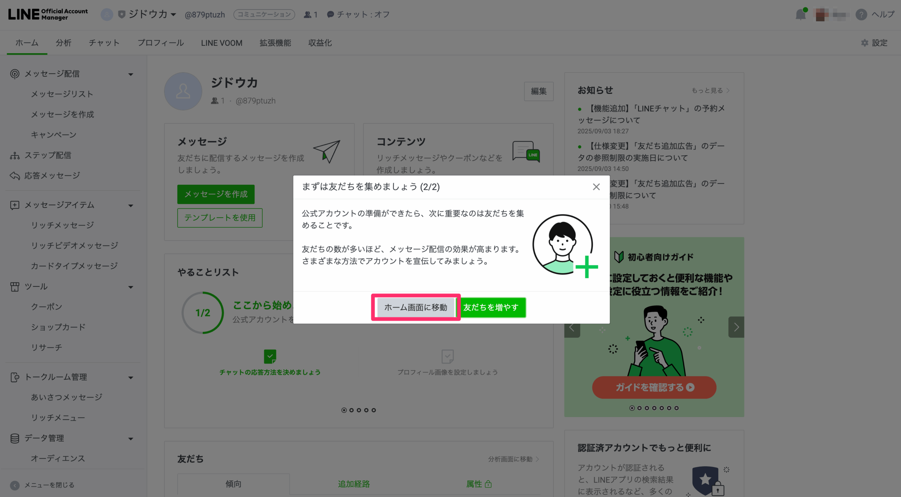Open クーポン in sidebar
901x497 pixels.
[46, 307]
